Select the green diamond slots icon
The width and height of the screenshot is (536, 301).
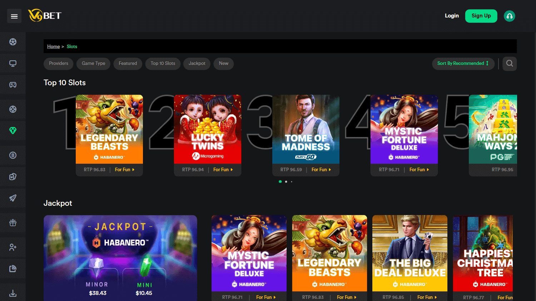(13, 131)
